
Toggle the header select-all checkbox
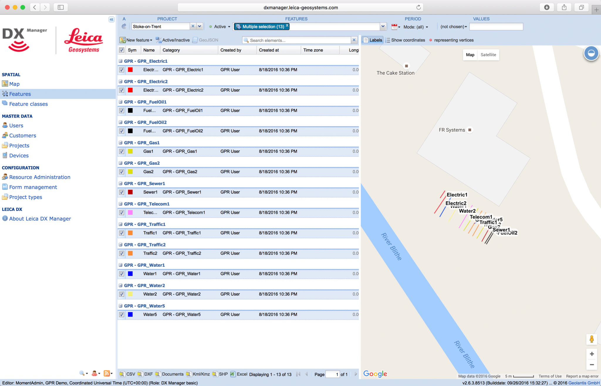coord(121,50)
